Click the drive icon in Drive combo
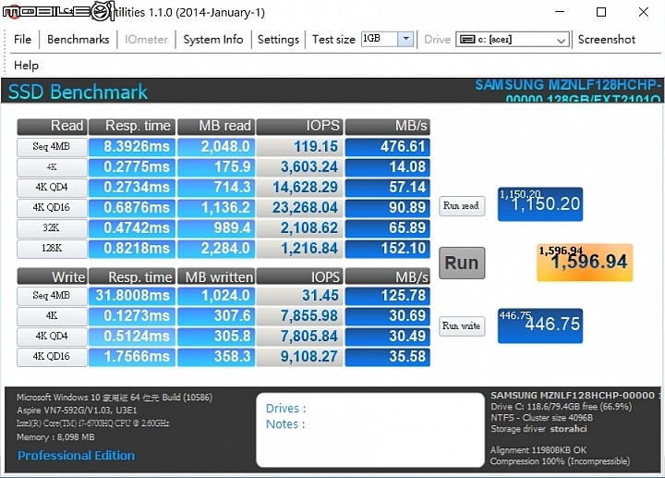 tap(467, 40)
